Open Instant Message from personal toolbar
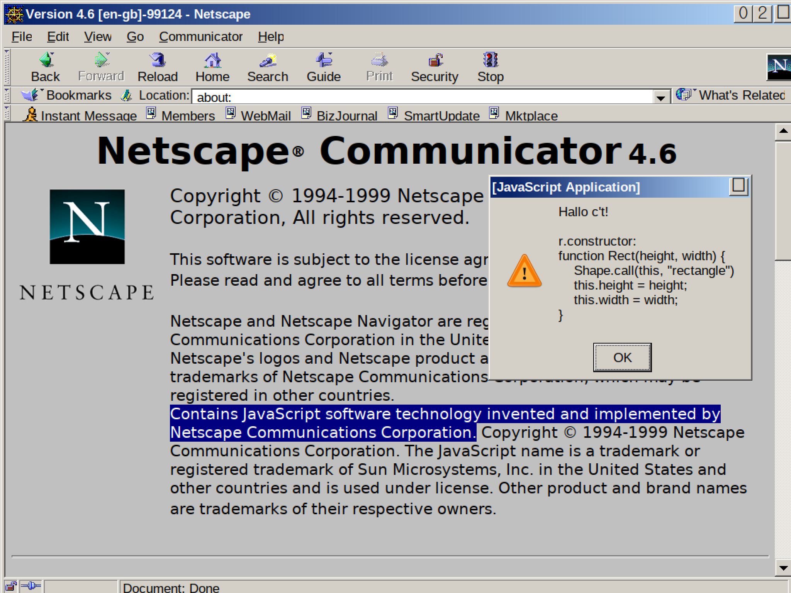791x593 pixels. click(x=80, y=115)
